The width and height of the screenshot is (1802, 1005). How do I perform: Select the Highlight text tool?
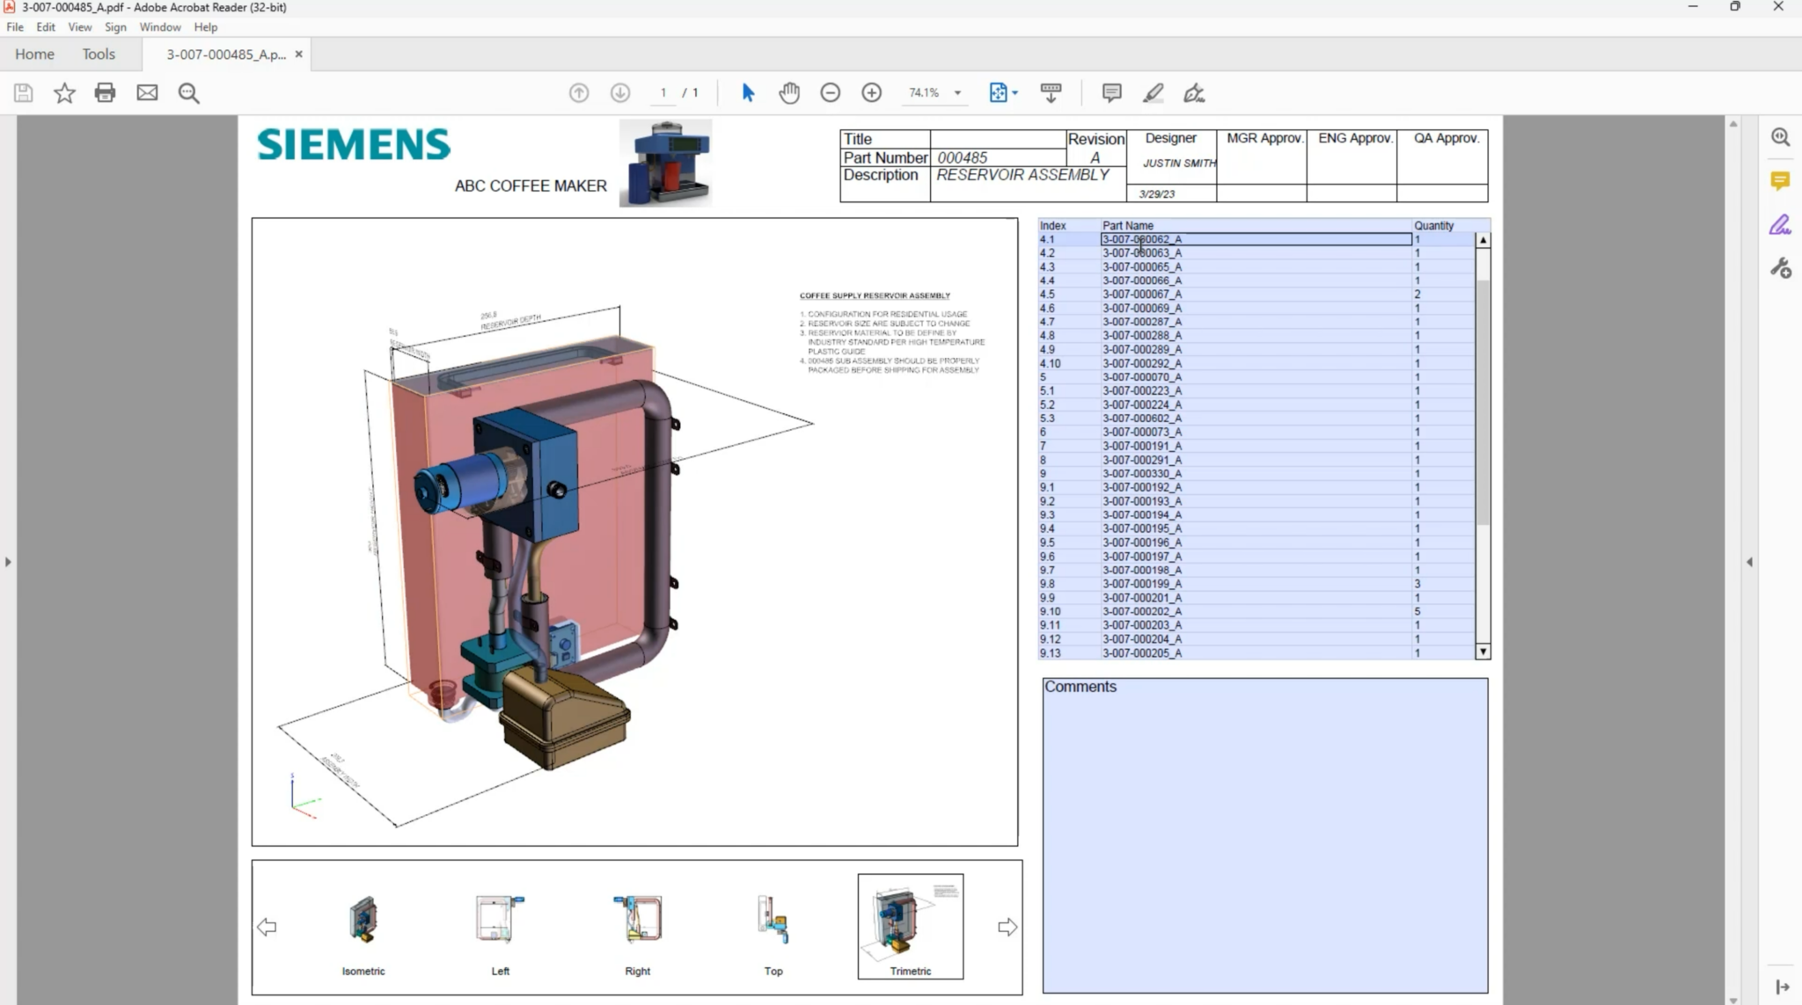pyautogui.click(x=1152, y=92)
